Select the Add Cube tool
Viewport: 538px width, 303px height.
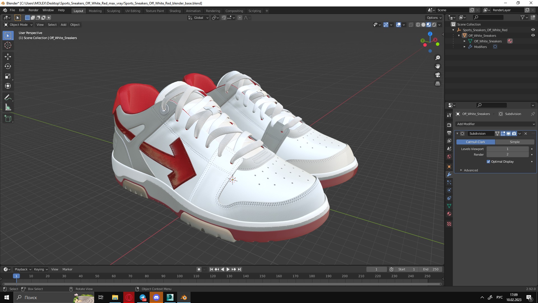8,119
